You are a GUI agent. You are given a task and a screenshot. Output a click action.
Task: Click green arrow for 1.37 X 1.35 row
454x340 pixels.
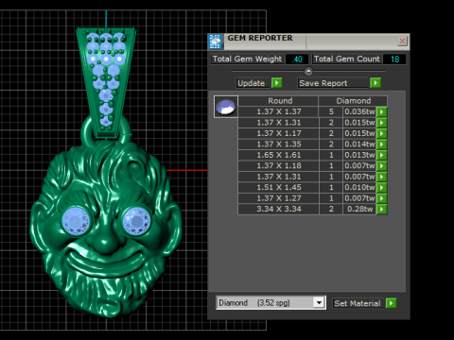click(381, 144)
